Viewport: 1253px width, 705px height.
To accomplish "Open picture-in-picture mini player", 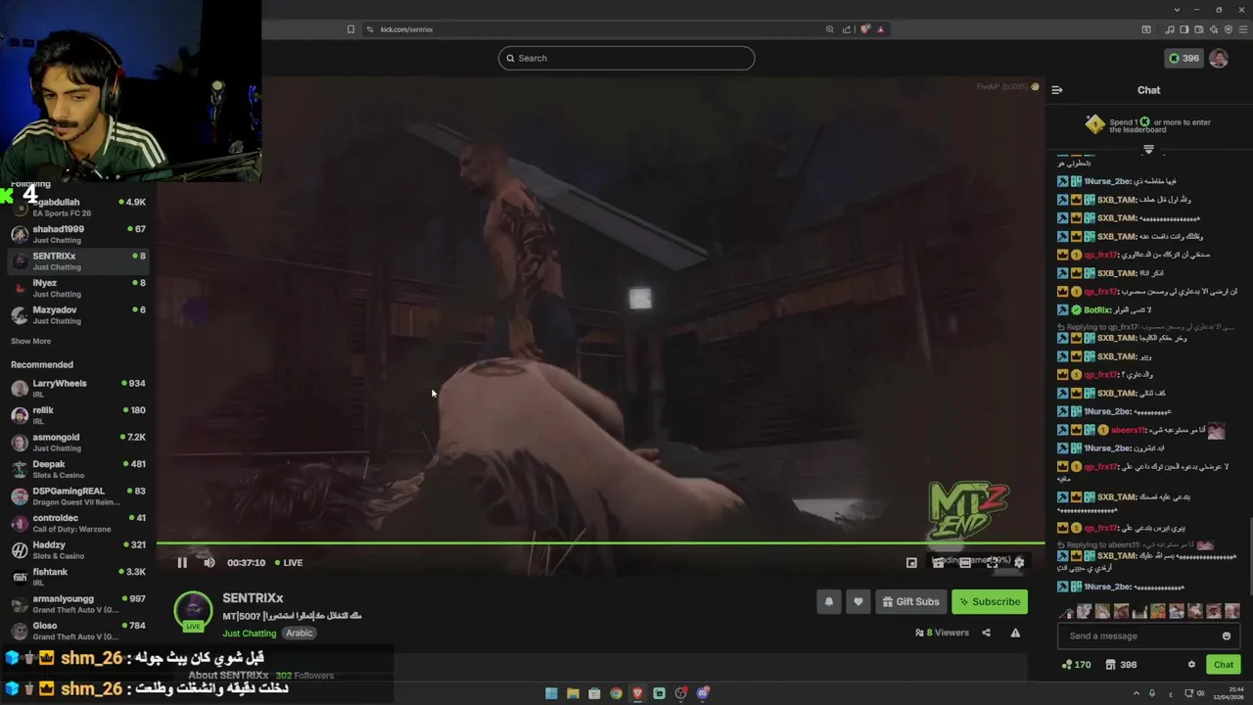I will coord(911,562).
